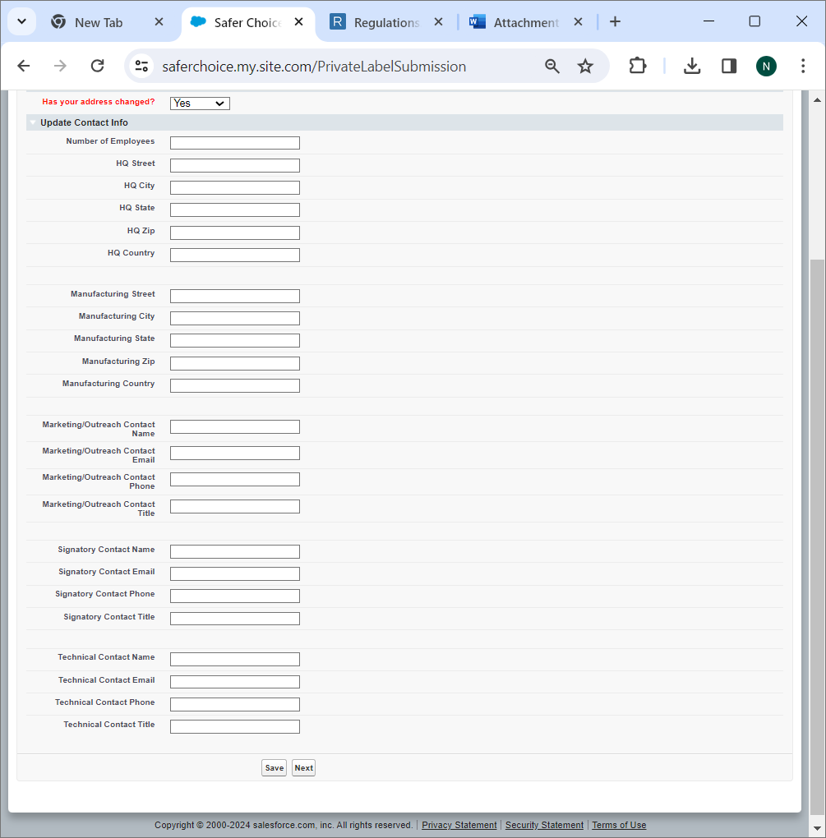
Task: Click the Next button
Action: (303, 768)
